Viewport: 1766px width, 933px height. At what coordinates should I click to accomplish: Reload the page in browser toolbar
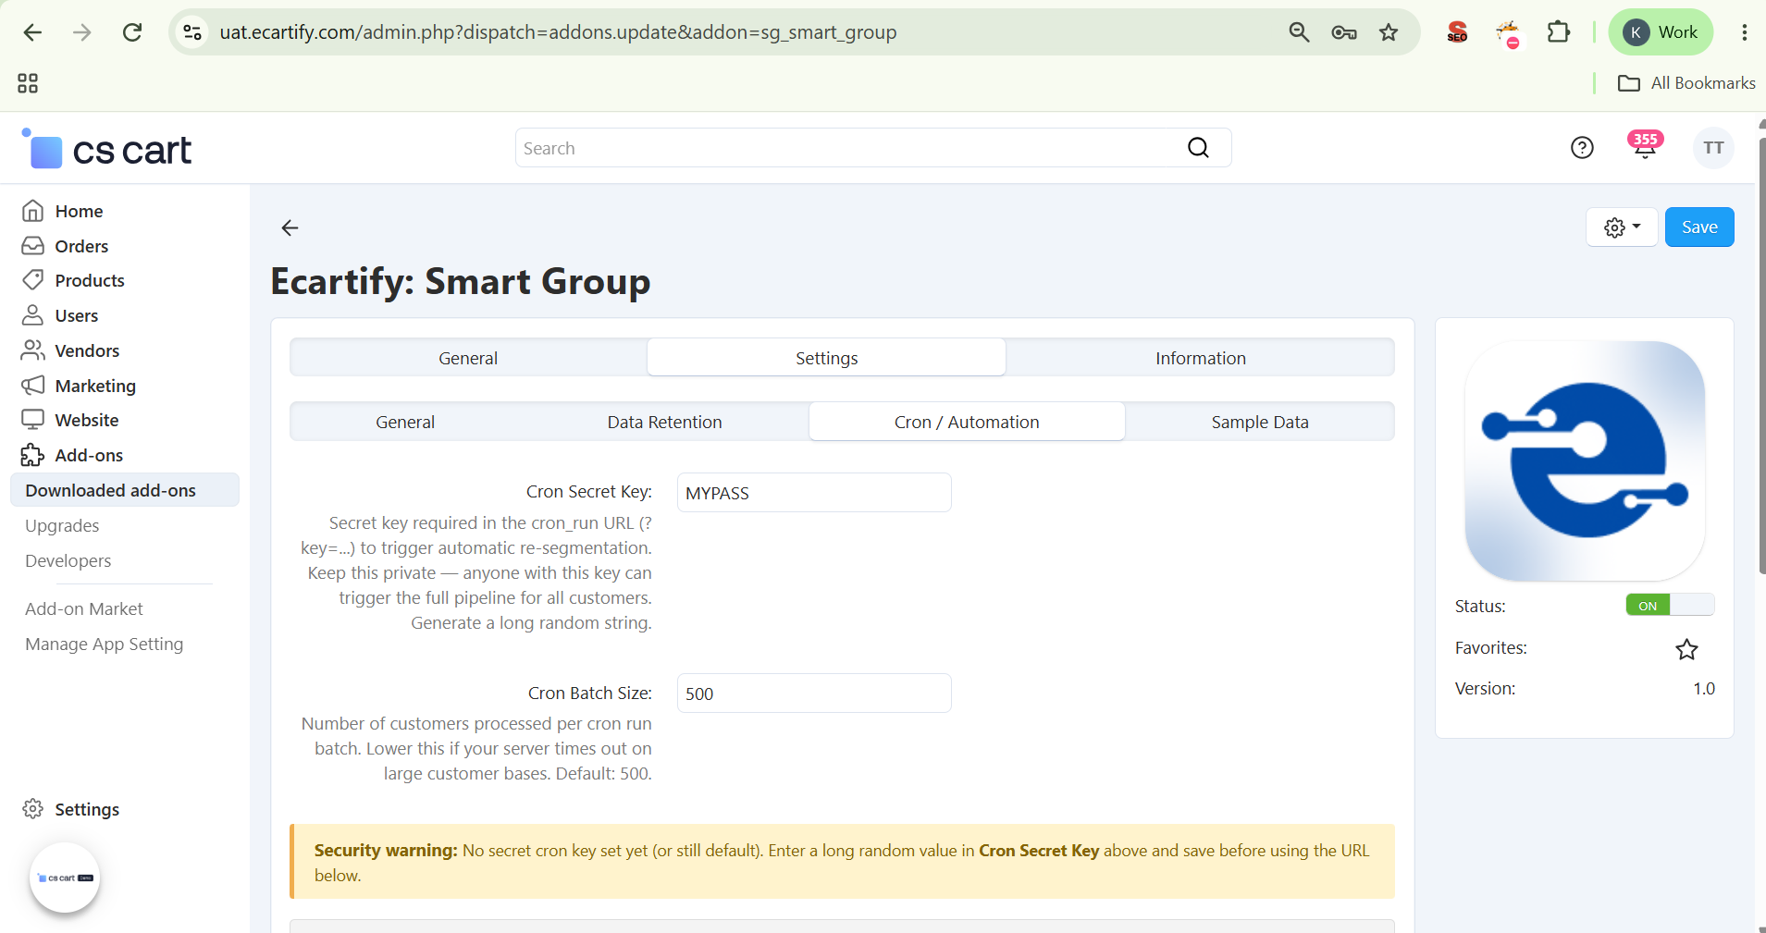[x=132, y=32]
